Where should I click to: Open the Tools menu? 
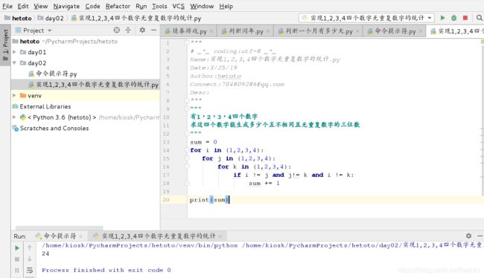click(159, 6)
